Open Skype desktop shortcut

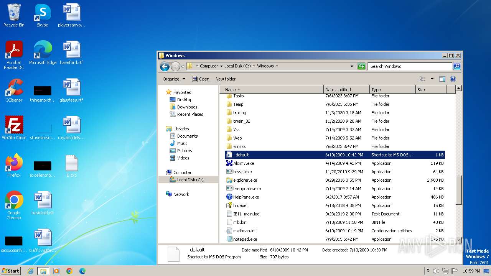(x=42, y=16)
